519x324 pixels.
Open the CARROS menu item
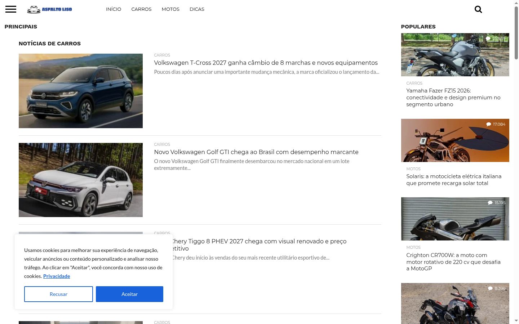point(141,9)
